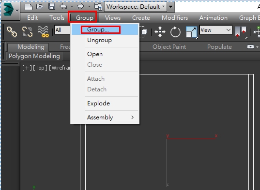Viewport: 260px width, 190px height.
Task: Activate the Unlink Selection tool
Action: point(28,31)
